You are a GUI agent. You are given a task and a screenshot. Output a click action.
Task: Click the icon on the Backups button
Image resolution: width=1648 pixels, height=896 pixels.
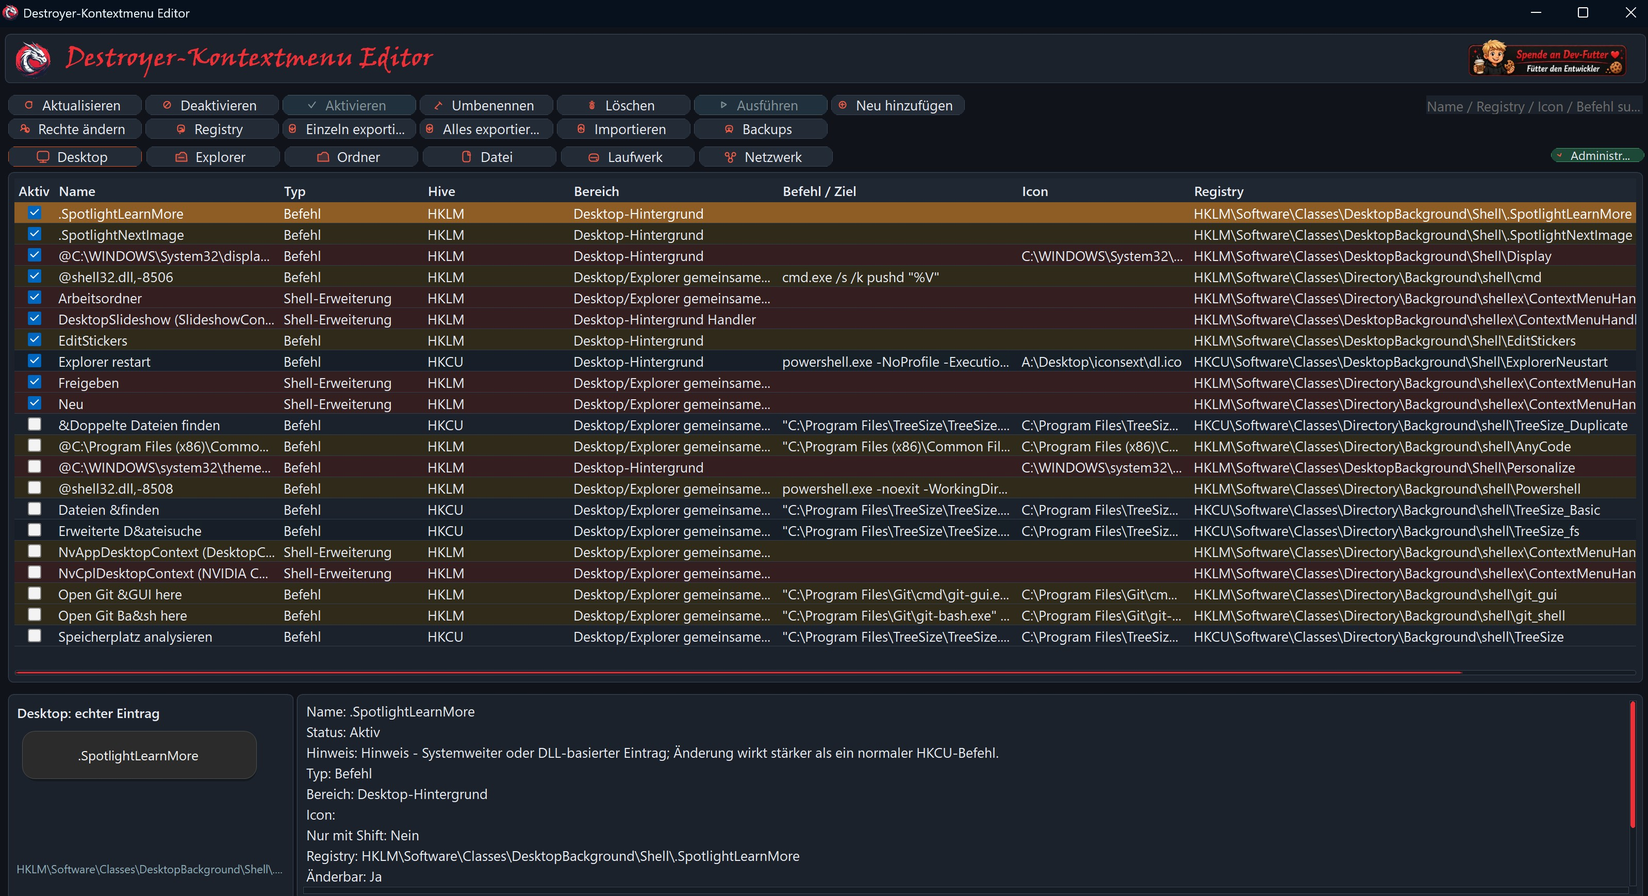[729, 128]
